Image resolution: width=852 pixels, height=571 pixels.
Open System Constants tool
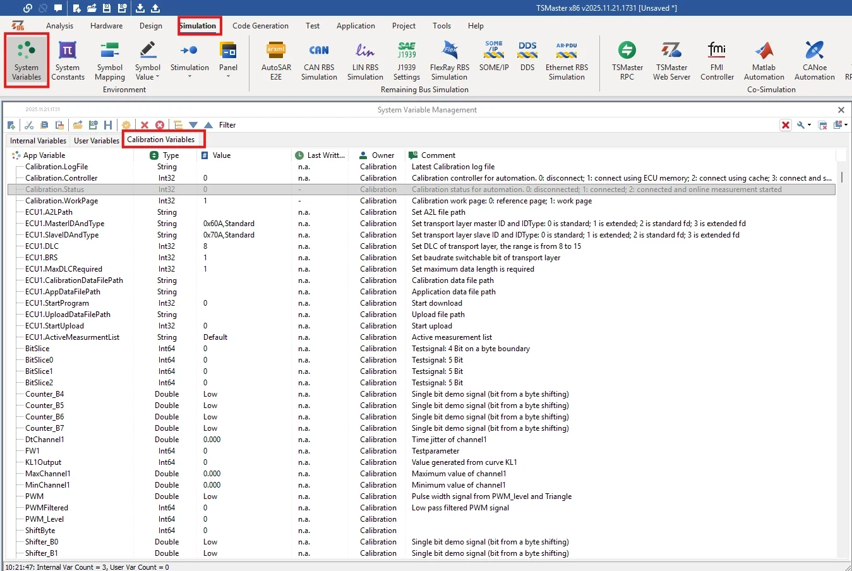tap(68, 61)
